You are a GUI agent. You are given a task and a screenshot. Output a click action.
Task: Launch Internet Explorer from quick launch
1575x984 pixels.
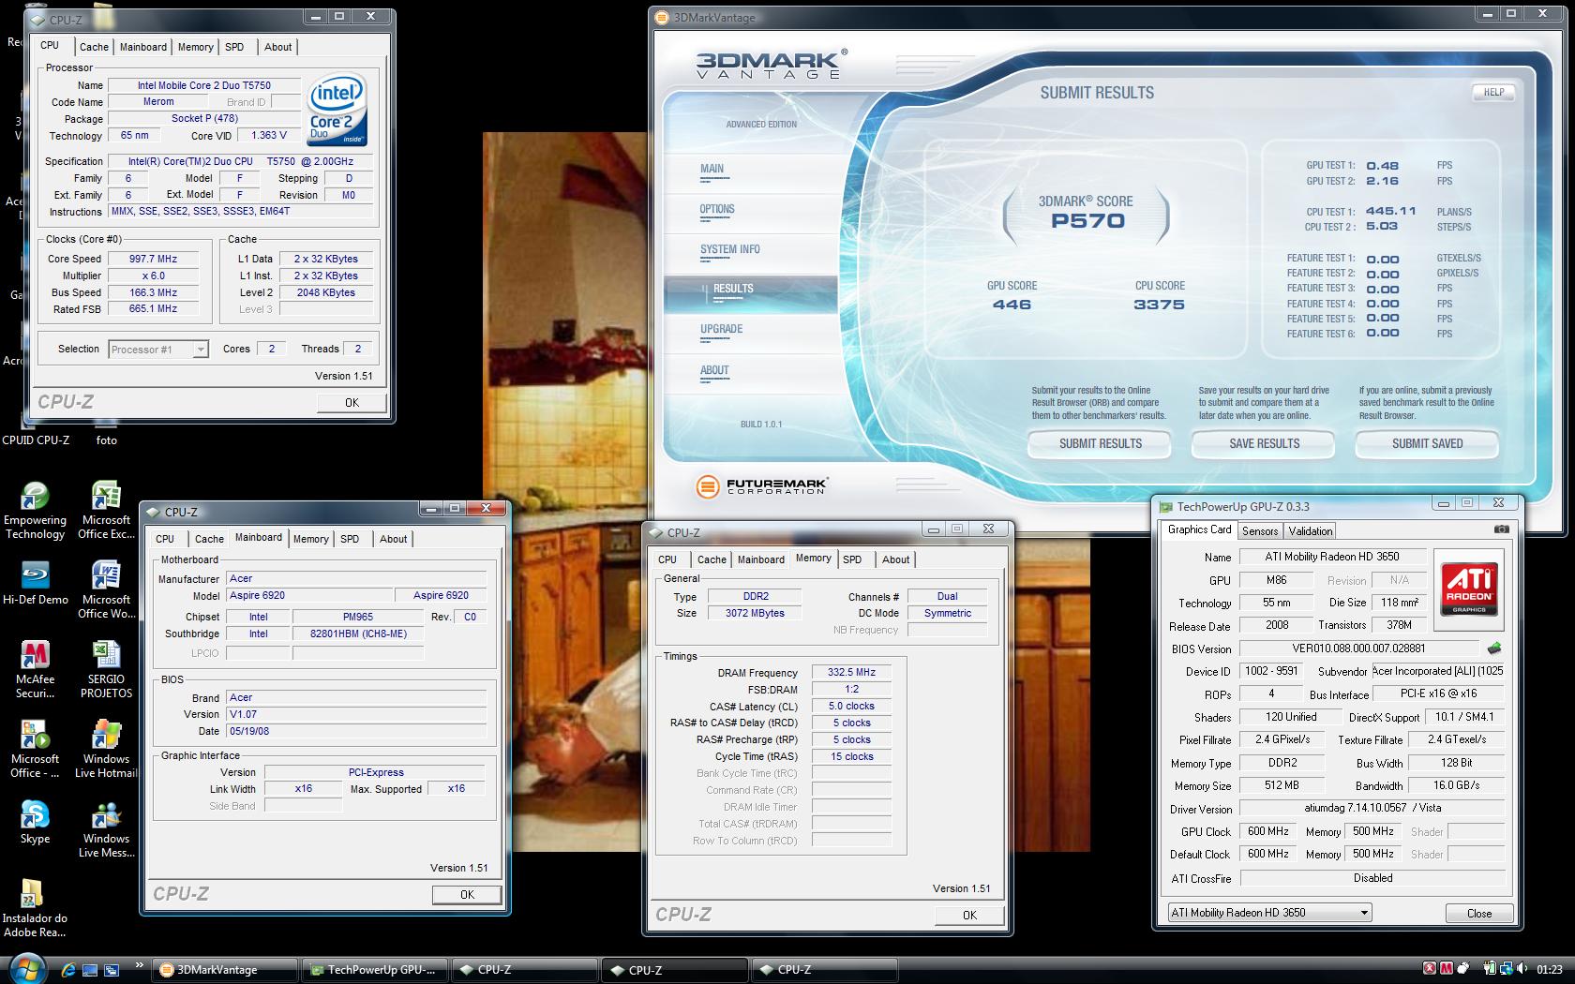68,970
